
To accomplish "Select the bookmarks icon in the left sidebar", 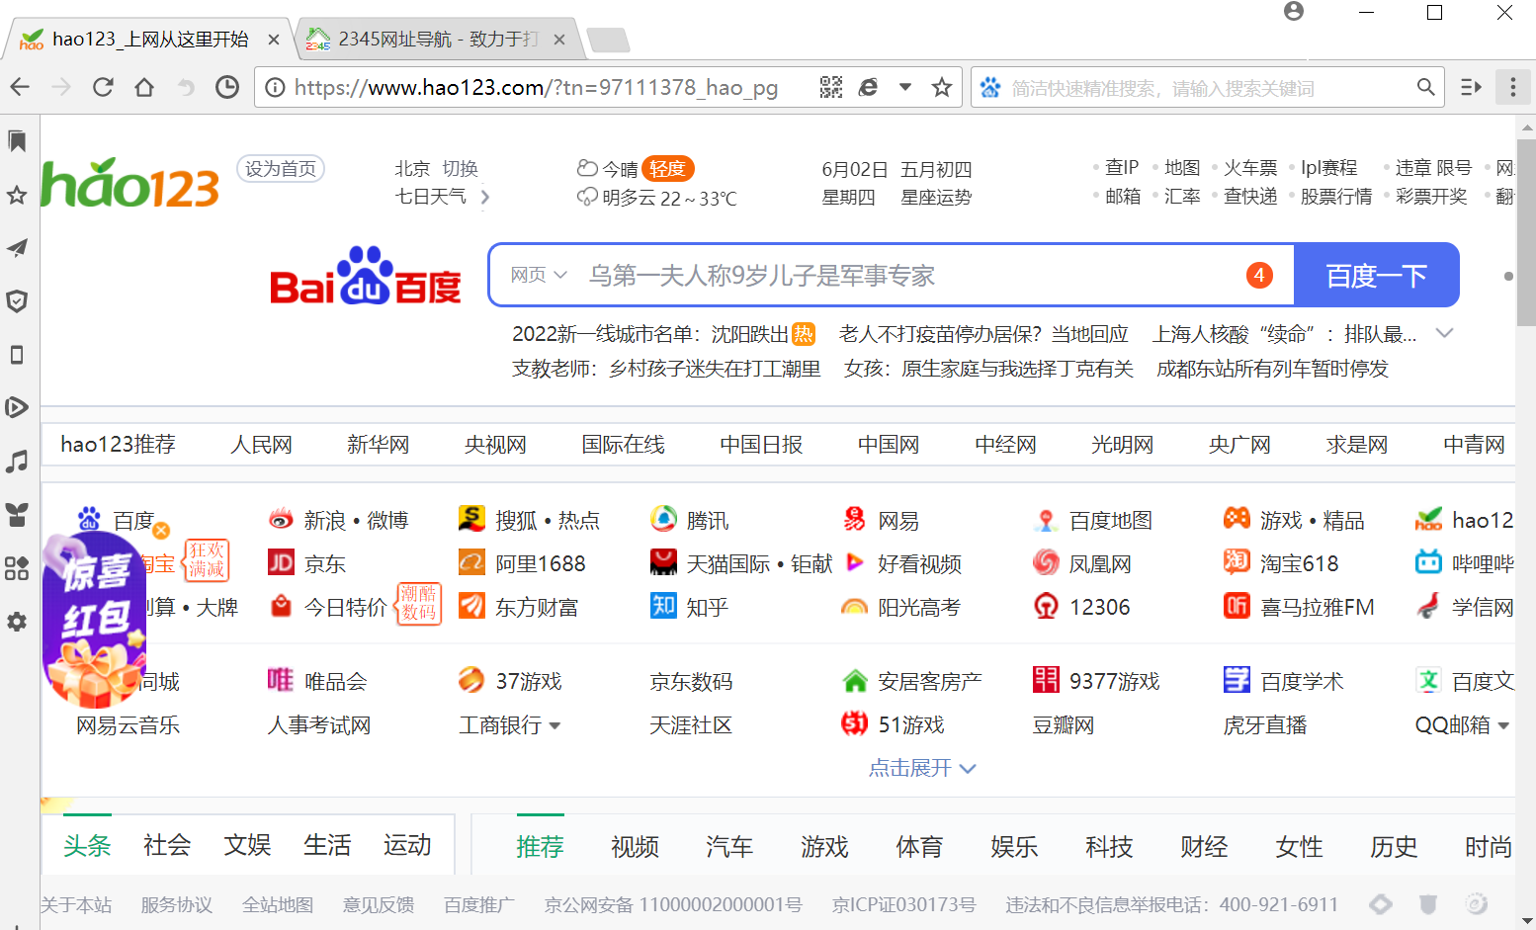I will tap(17, 140).
